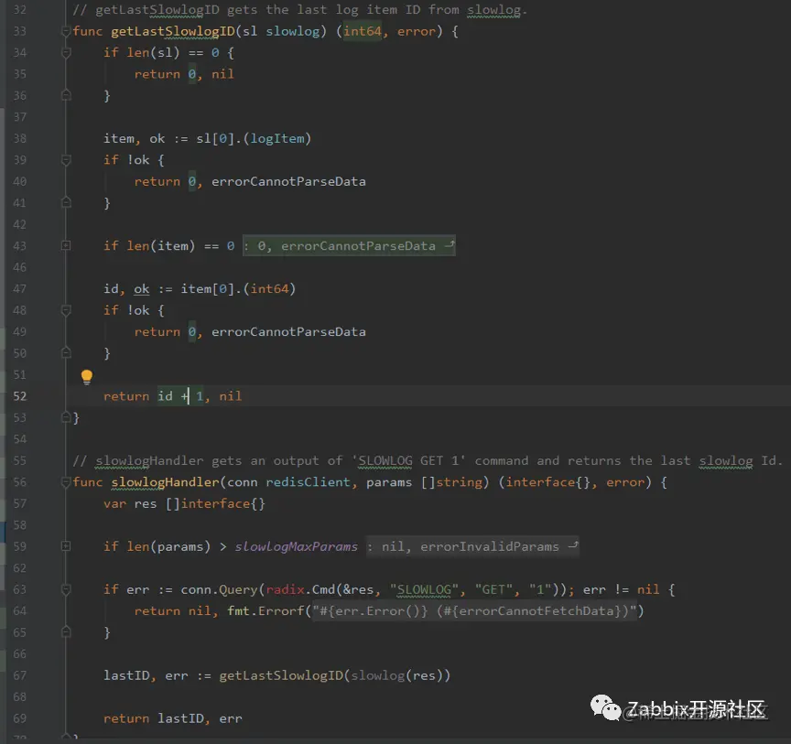Click the conn.Query call
The width and height of the screenshot is (791, 744).
[219, 589]
